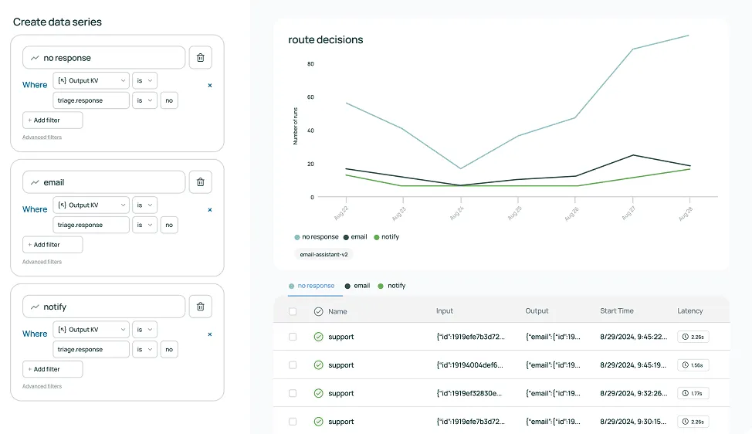Viewport: 752px width, 434px height.
Task: Switch to the email tab above table
Action: 357,286
